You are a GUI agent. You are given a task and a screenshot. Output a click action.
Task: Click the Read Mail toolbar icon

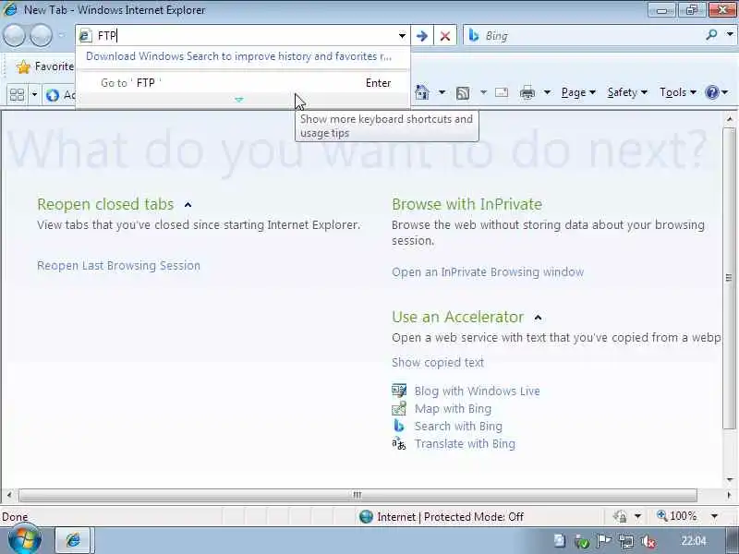[502, 92]
